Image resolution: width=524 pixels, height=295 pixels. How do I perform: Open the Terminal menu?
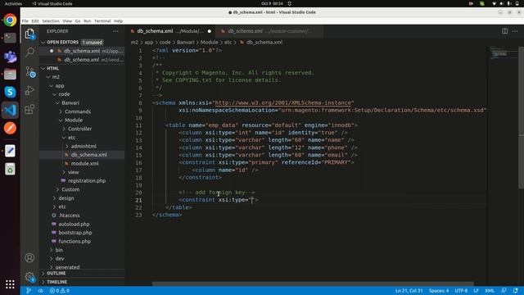(102, 20)
